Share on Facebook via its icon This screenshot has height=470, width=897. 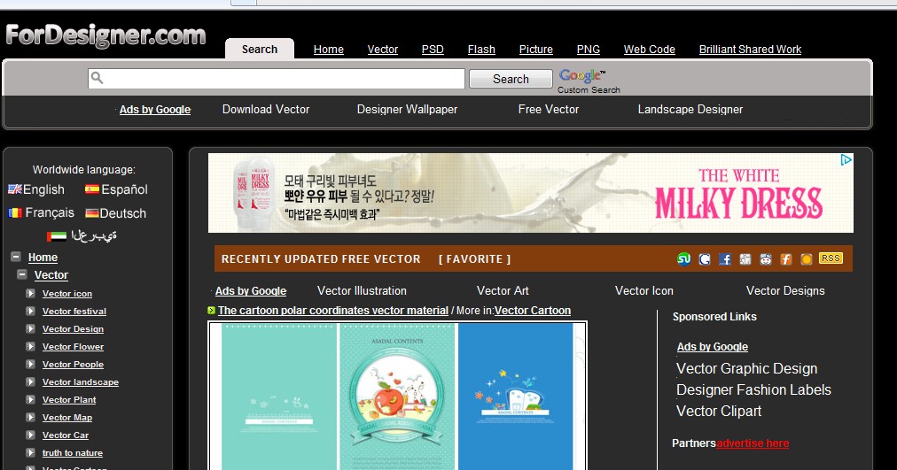pos(725,259)
